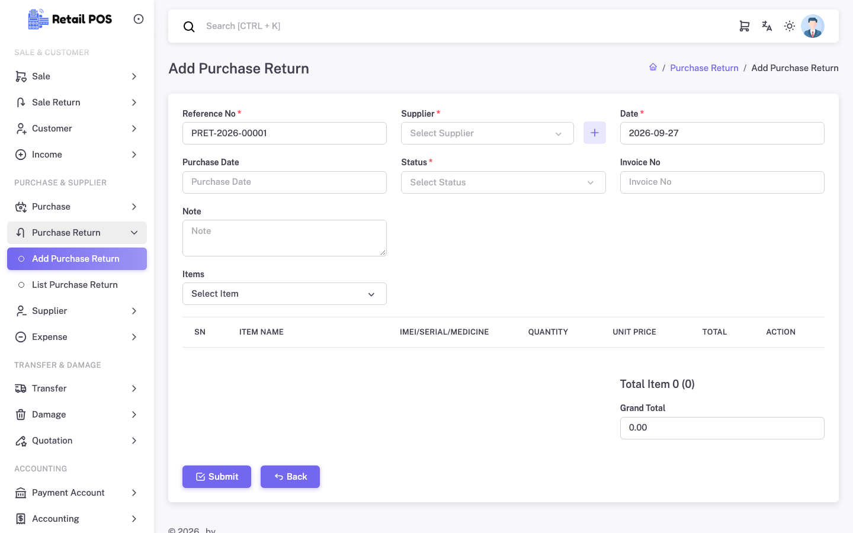
Task: Open the Transfer menu item
Action: (x=77, y=388)
